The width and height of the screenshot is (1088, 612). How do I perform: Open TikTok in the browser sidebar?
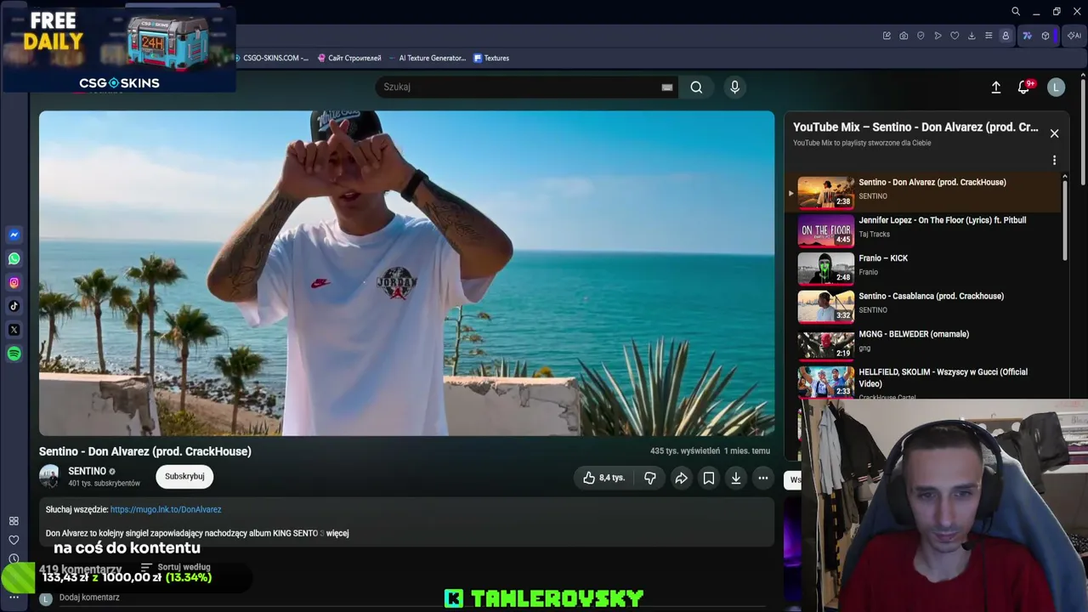pyautogui.click(x=14, y=306)
